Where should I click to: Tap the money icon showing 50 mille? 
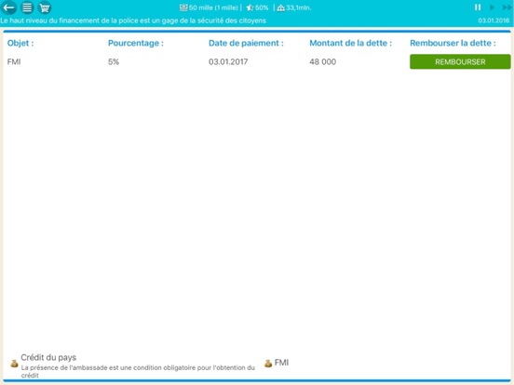point(183,7)
